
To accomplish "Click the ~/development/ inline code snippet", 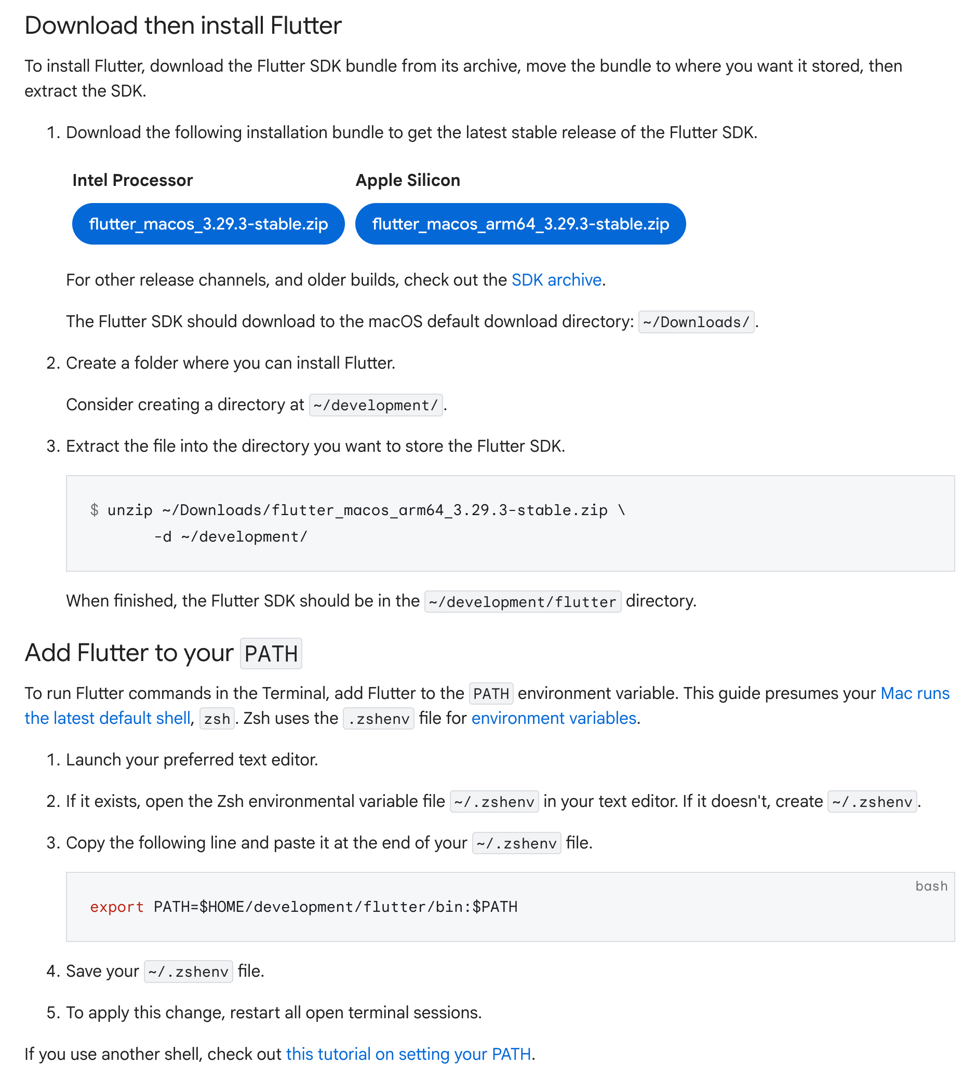I will [x=376, y=405].
